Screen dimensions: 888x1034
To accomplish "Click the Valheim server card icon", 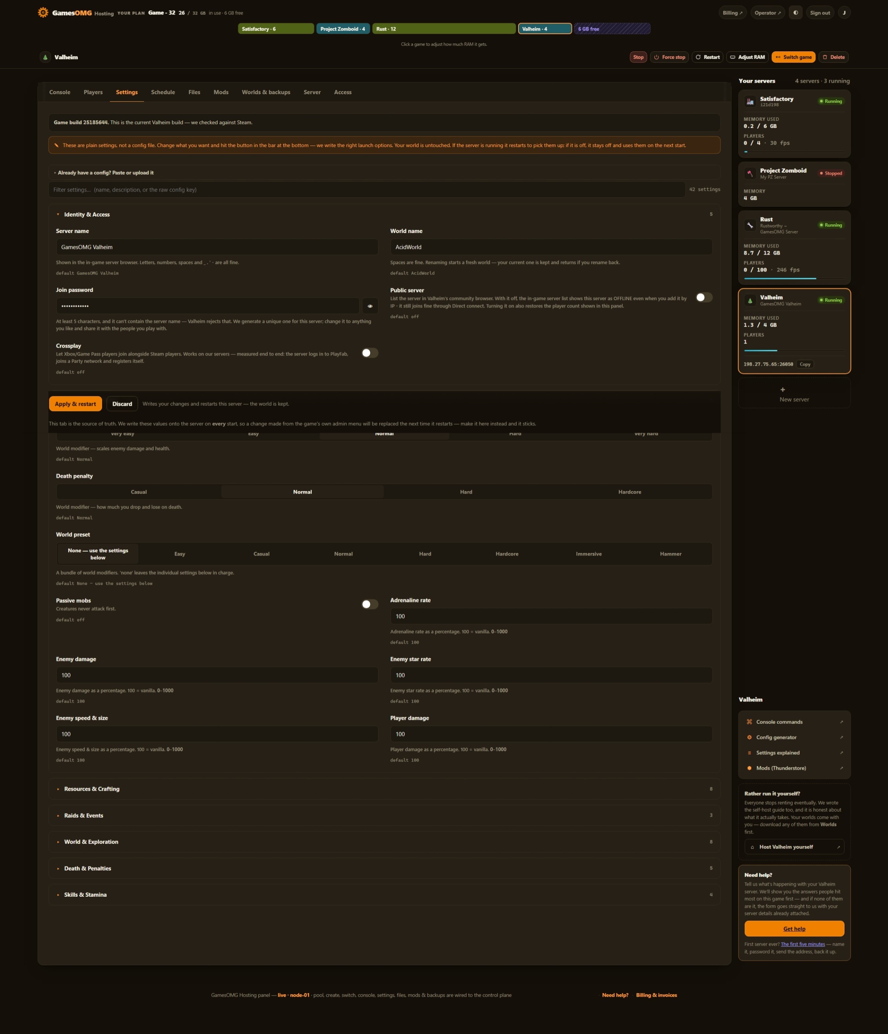I will [750, 300].
